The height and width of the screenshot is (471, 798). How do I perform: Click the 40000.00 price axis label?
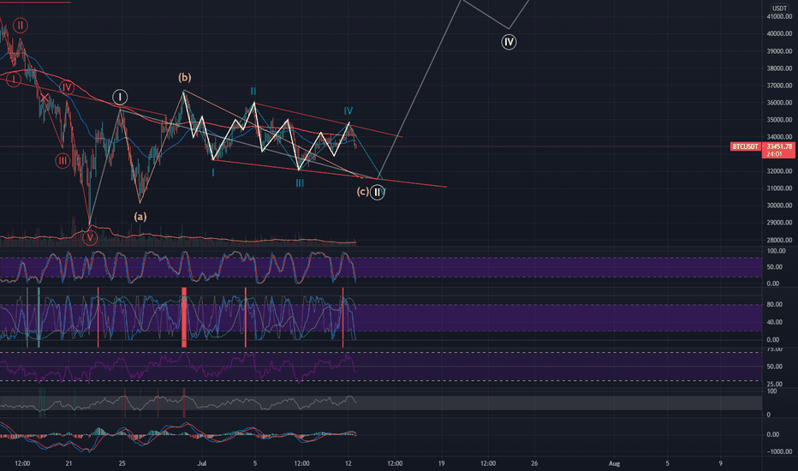click(779, 34)
